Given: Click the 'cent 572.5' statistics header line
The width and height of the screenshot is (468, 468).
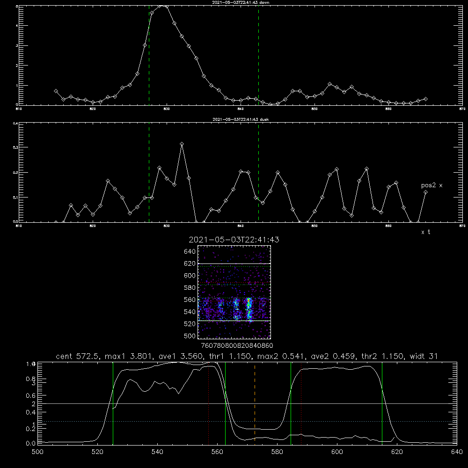Looking at the screenshot, I should 247,356.
